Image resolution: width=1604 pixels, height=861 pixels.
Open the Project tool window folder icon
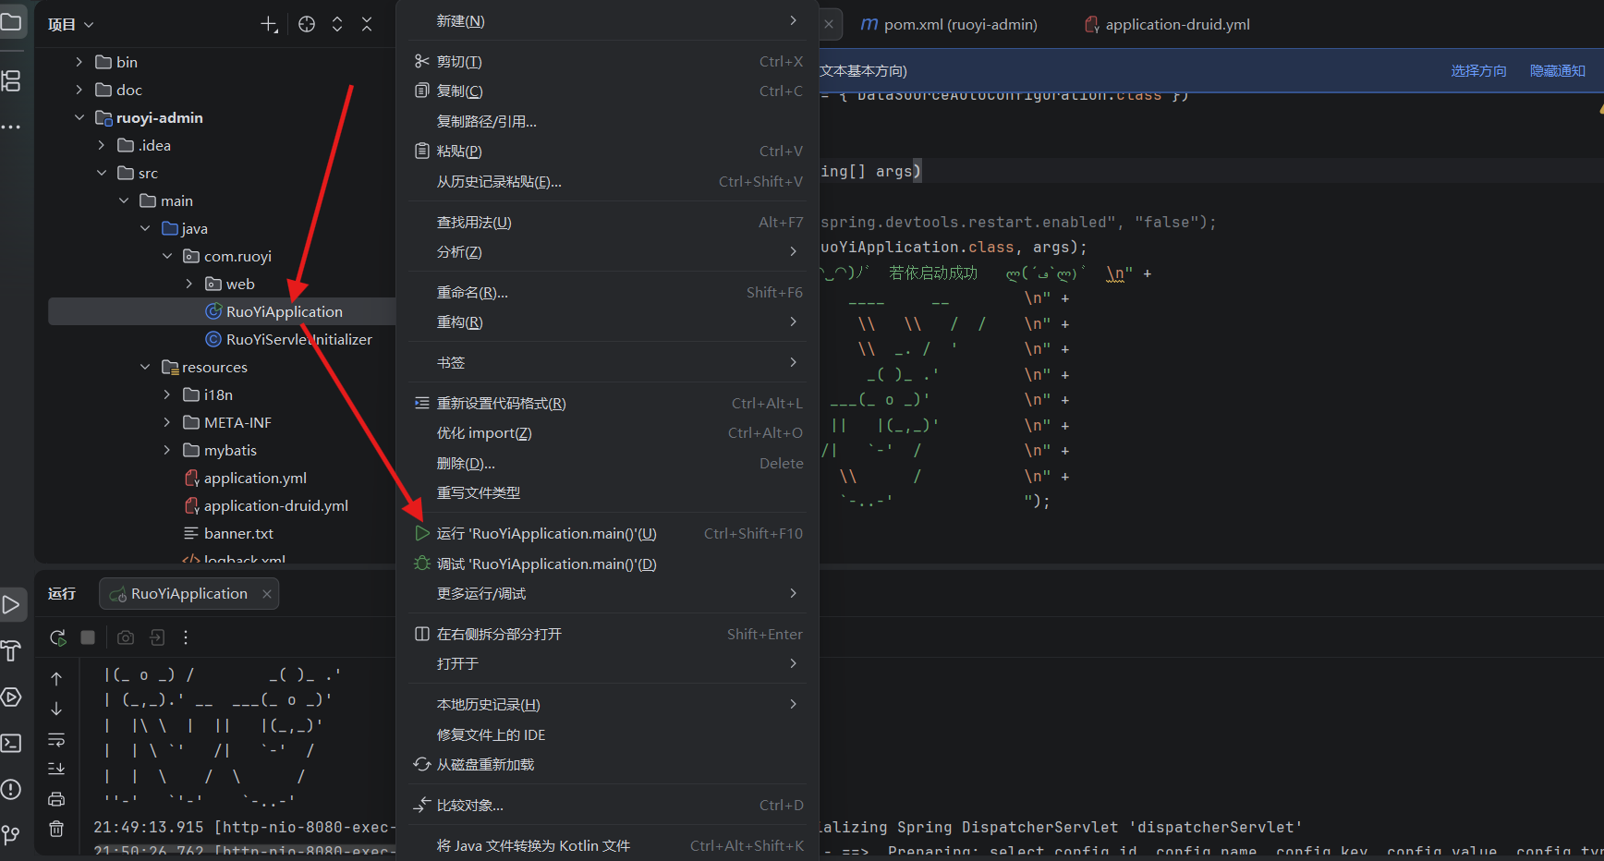point(11,22)
